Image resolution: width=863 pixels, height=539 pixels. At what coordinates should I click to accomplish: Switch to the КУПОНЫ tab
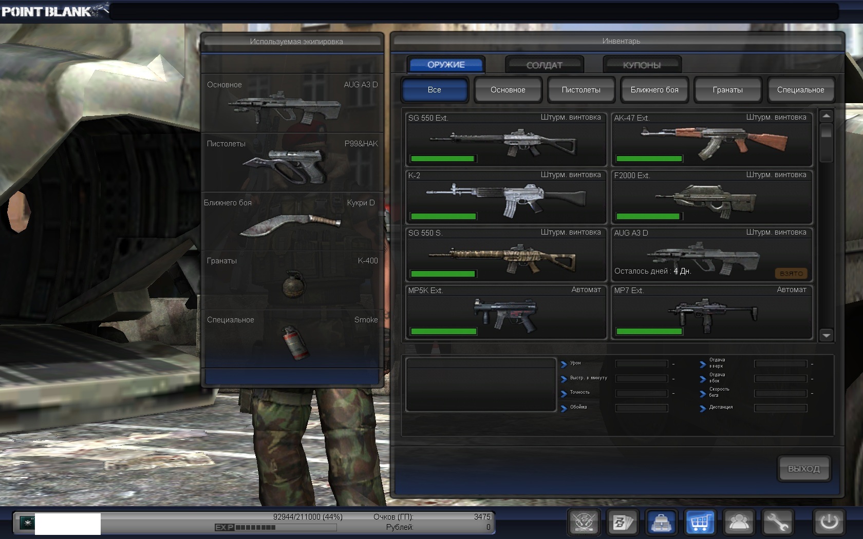click(x=642, y=65)
